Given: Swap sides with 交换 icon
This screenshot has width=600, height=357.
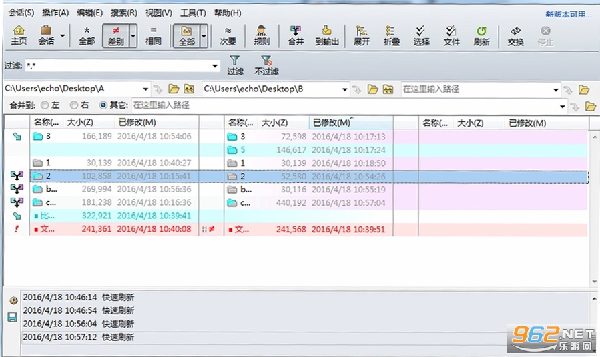Looking at the screenshot, I should click(x=515, y=35).
